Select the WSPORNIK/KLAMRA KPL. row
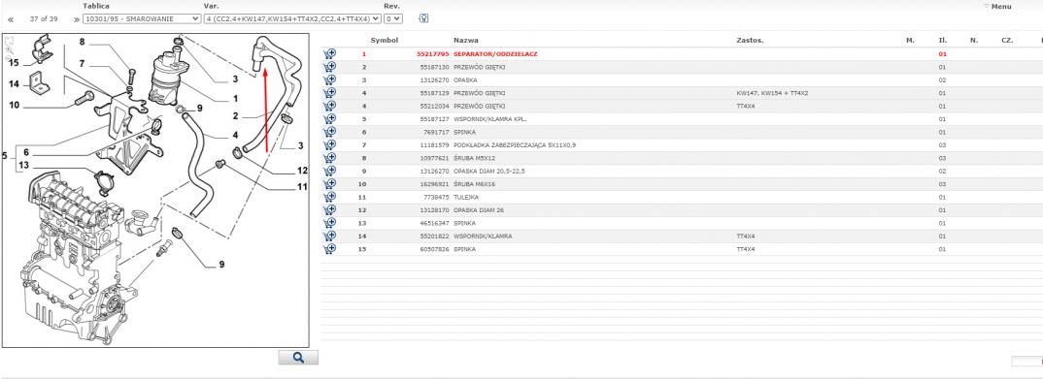Screen dimensions: 1043x379 [681, 119]
